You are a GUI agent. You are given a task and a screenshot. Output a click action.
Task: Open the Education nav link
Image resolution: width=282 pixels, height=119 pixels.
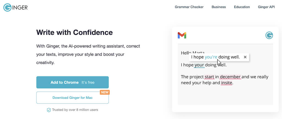click(242, 7)
